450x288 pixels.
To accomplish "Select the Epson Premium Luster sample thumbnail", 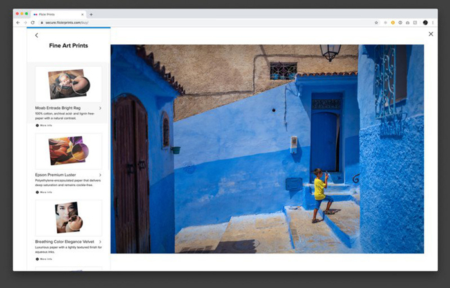I will [x=68, y=151].
